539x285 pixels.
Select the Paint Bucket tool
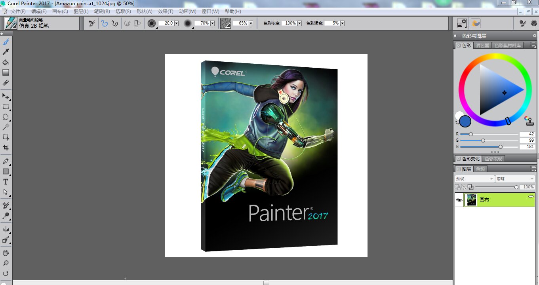coord(6,62)
